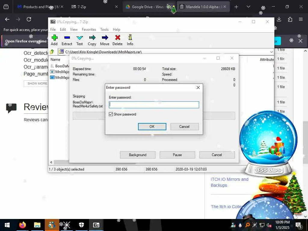This screenshot has height=231, width=308.
Task: Switch to Mandela 1.0.0 Alpha tab
Action: [x=203, y=7]
